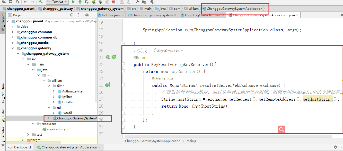This screenshot has height=151, width=343.
Task: Select changgou_gateway breadcrumb
Action: pyautogui.click(x=55, y=8)
